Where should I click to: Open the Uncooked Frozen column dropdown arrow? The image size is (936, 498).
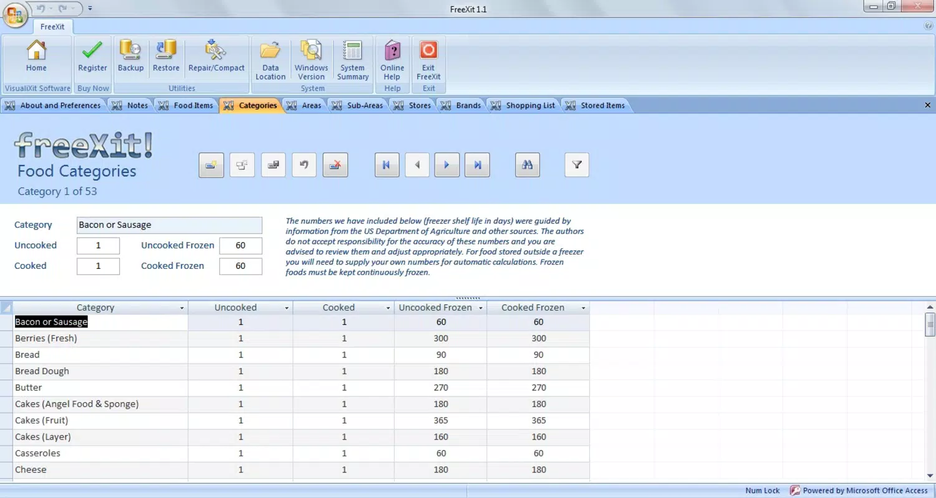pyautogui.click(x=481, y=308)
